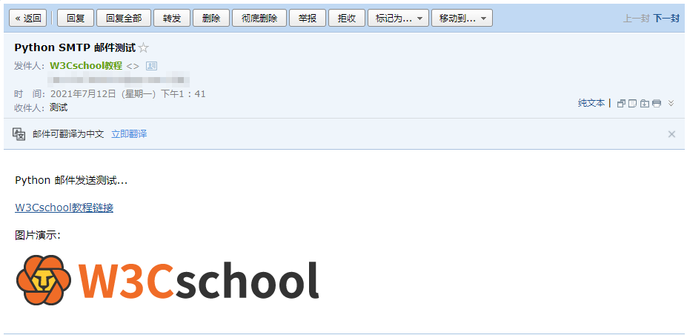Report the email with 举报
Image resolution: width=687 pixels, height=335 pixels.
tap(308, 18)
